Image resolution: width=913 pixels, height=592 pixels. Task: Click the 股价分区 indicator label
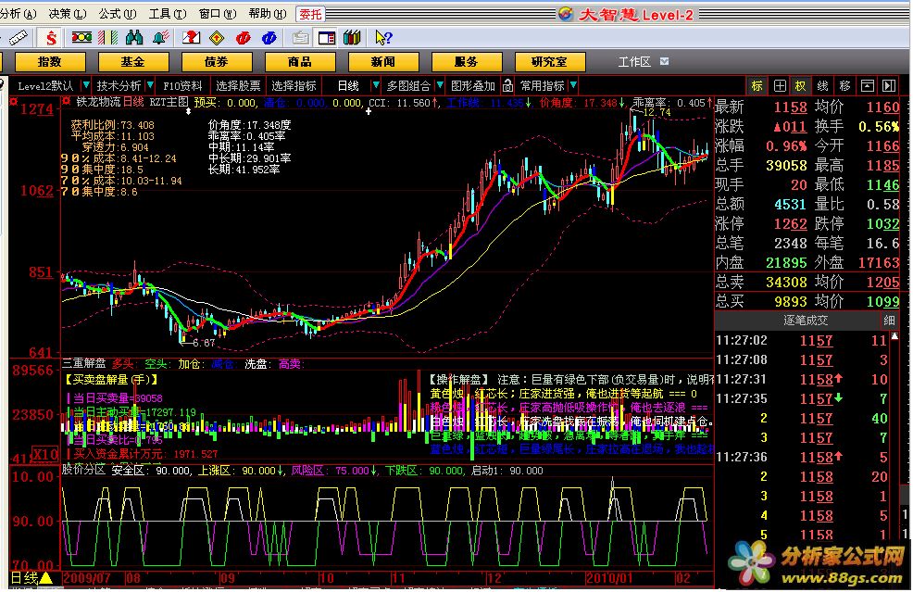tap(84, 471)
